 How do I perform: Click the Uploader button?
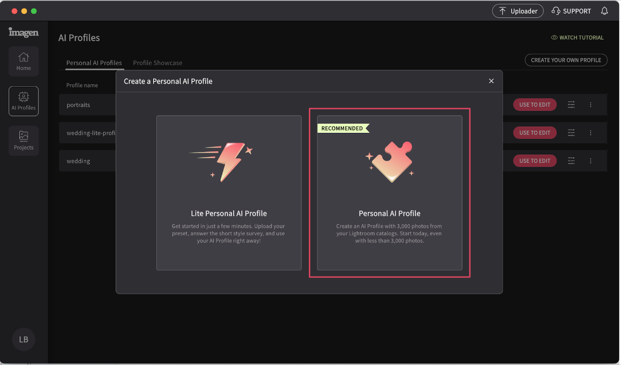click(x=518, y=11)
